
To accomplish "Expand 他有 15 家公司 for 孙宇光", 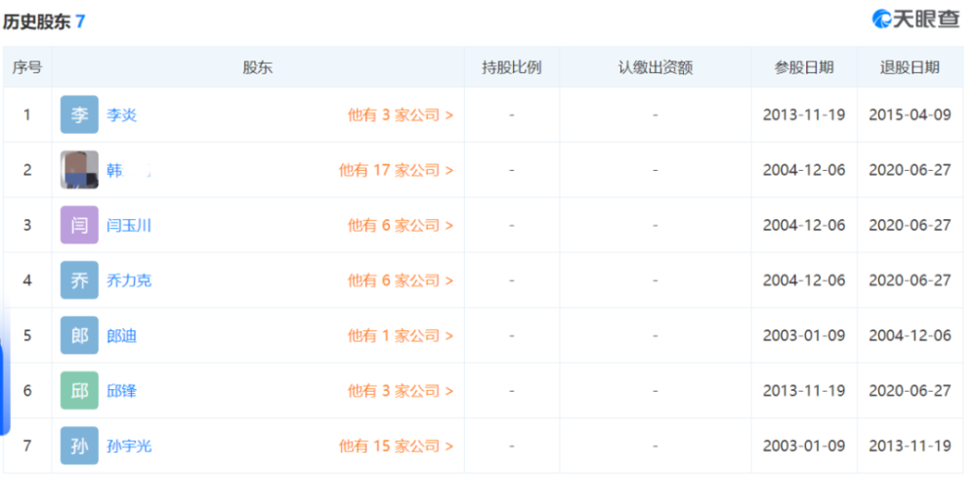I will pyautogui.click(x=396, y=447).
